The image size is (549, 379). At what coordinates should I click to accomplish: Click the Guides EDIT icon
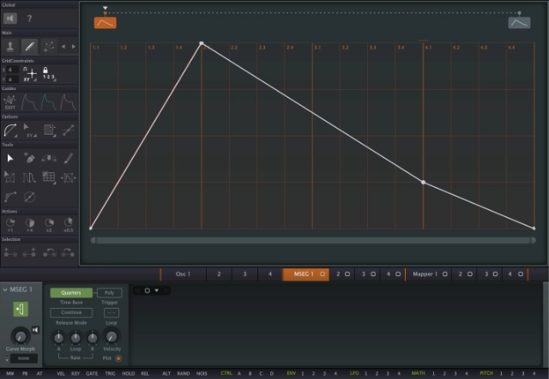click(x=10, y=102)
